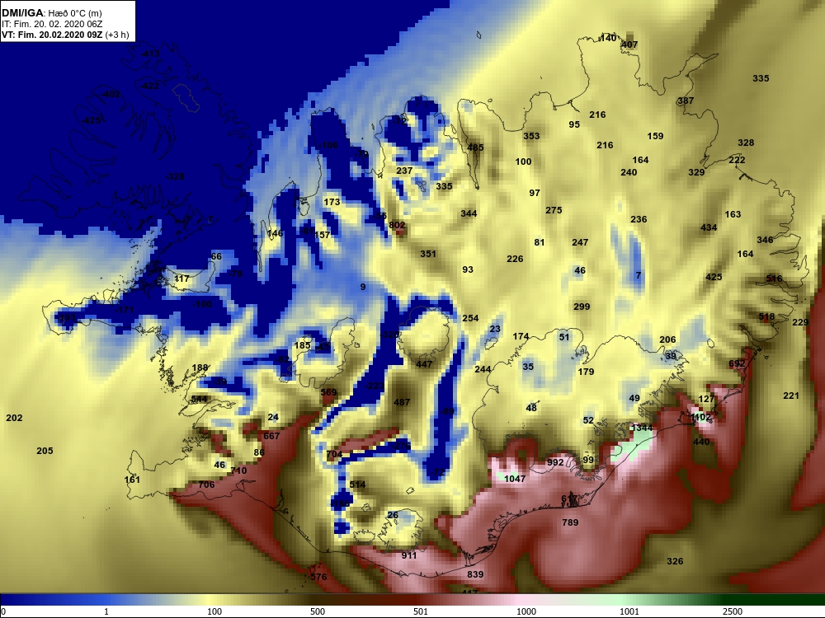Click the map value '440'
The height and width of the screenshot is (618, 825).
(701, 442)
